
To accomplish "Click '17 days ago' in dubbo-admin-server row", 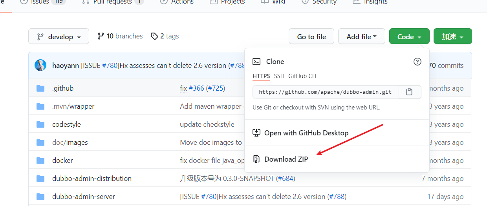I will pyautogui.click(x=445, y=197).
